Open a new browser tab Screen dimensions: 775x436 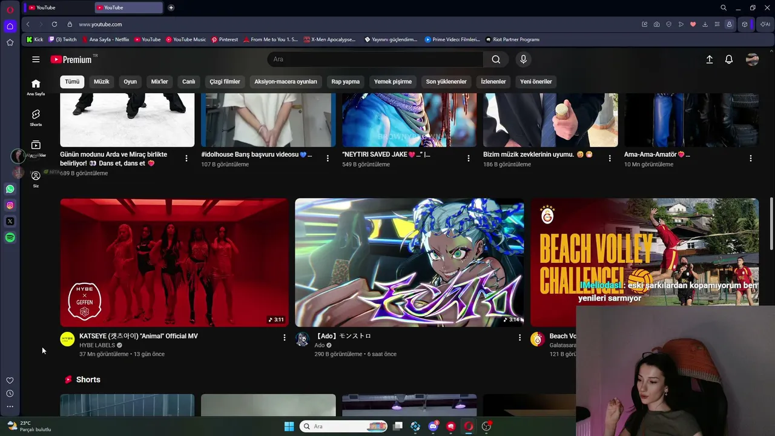[x=171, y=8]
